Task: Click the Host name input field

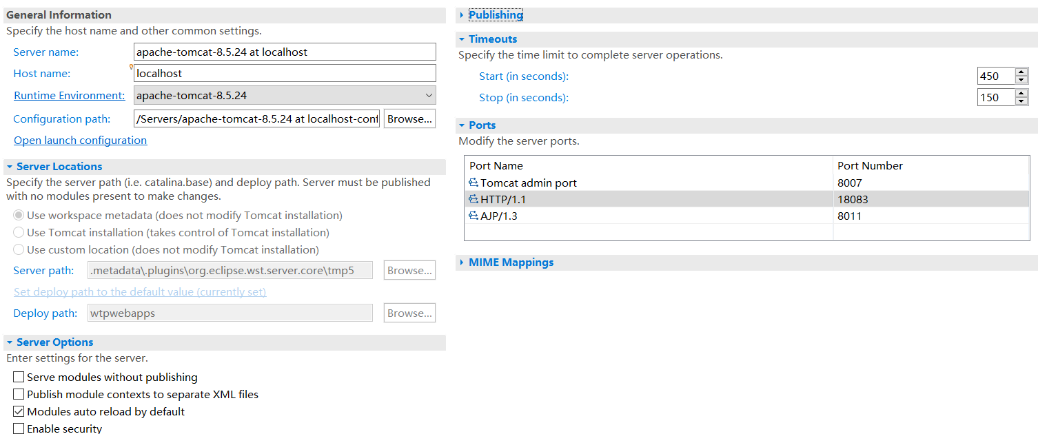Action: pos(285,73)
